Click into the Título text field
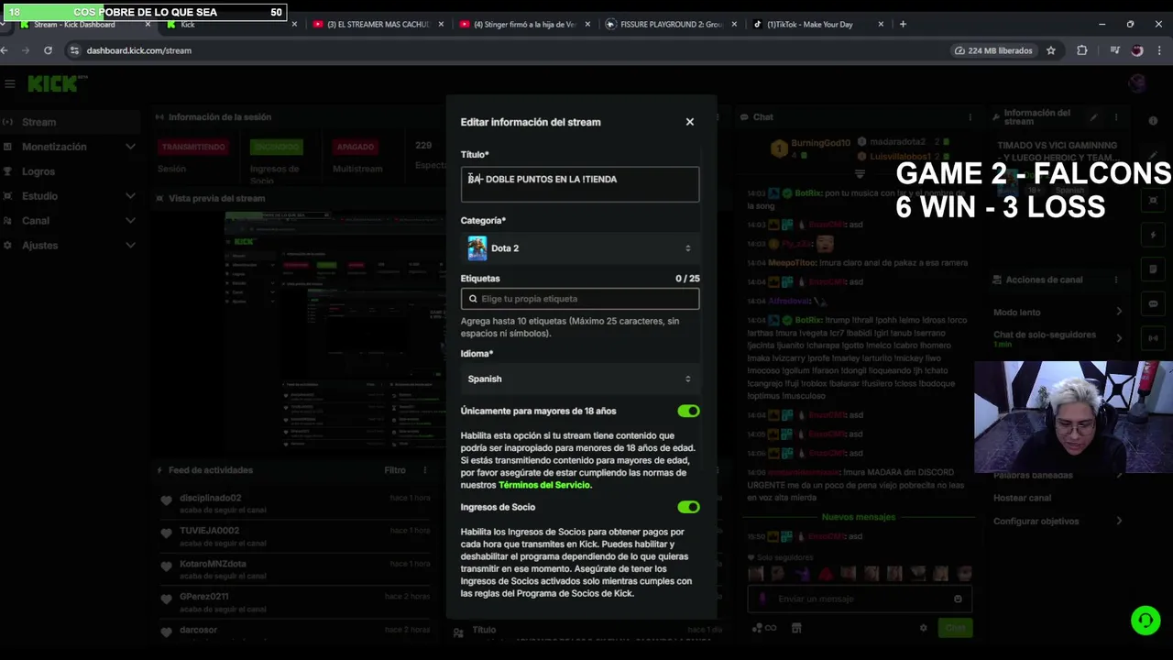 580,183
